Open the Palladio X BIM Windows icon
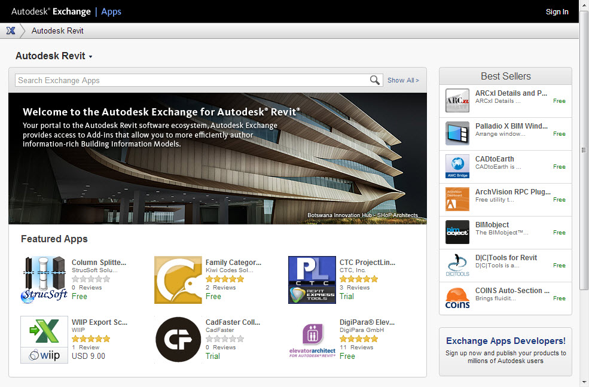The width and height of the screenshot is (589, 387). (457, 133)
